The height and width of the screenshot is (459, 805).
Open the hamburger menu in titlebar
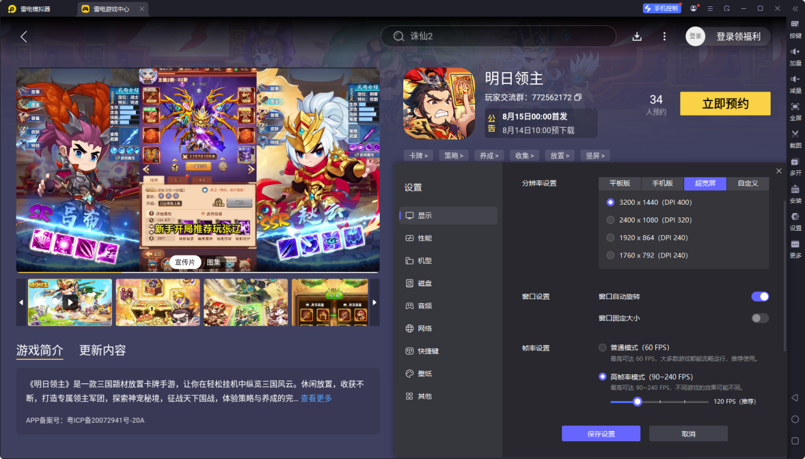pos(710,8)
